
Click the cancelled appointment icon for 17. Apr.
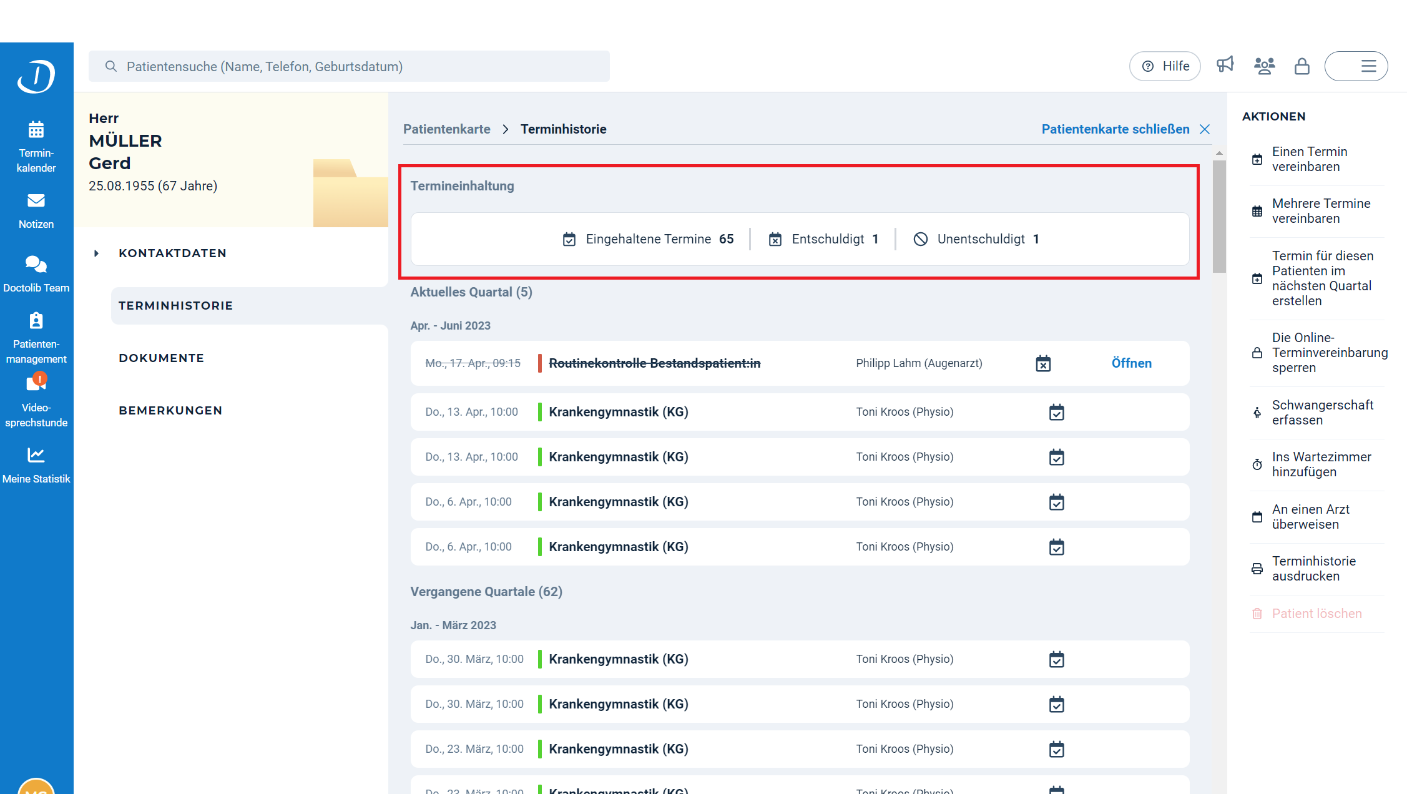tap(1043, 363)
